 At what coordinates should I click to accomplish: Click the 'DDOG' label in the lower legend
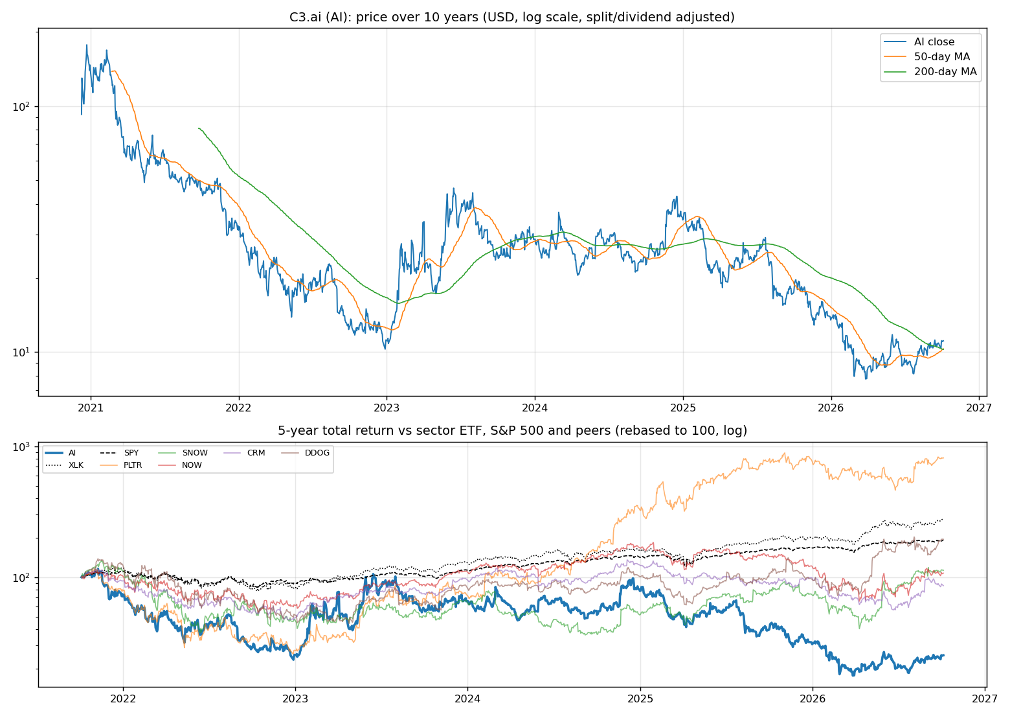(317, 453)
